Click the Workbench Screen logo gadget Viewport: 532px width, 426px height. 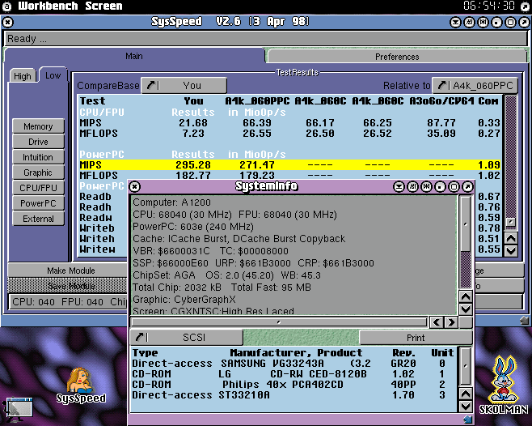pyautogui.click(x=6, y=6)
